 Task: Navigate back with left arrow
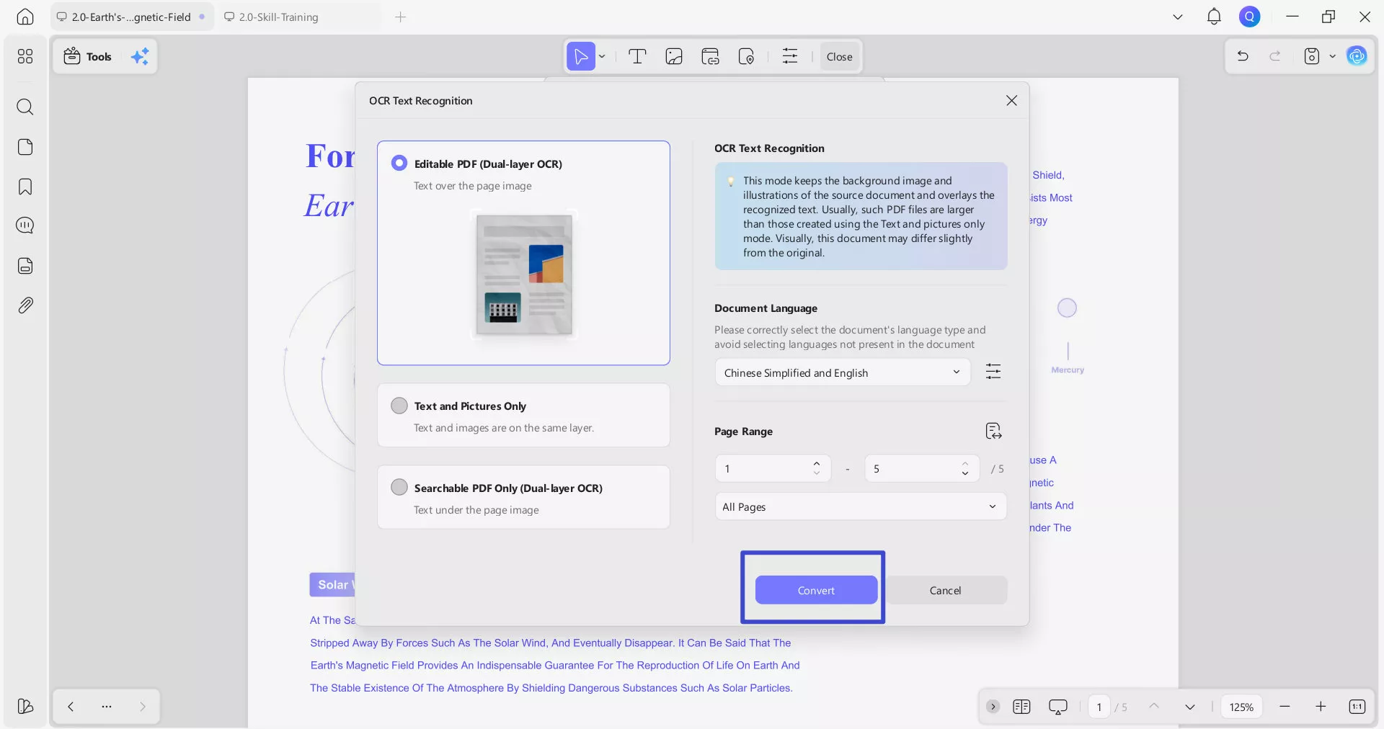71,706
